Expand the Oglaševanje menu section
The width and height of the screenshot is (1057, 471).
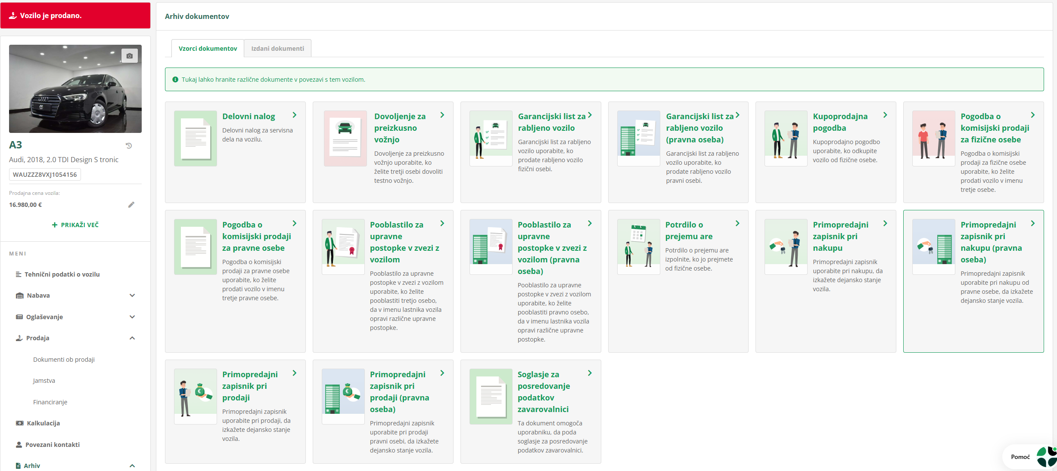coord(132,317)
